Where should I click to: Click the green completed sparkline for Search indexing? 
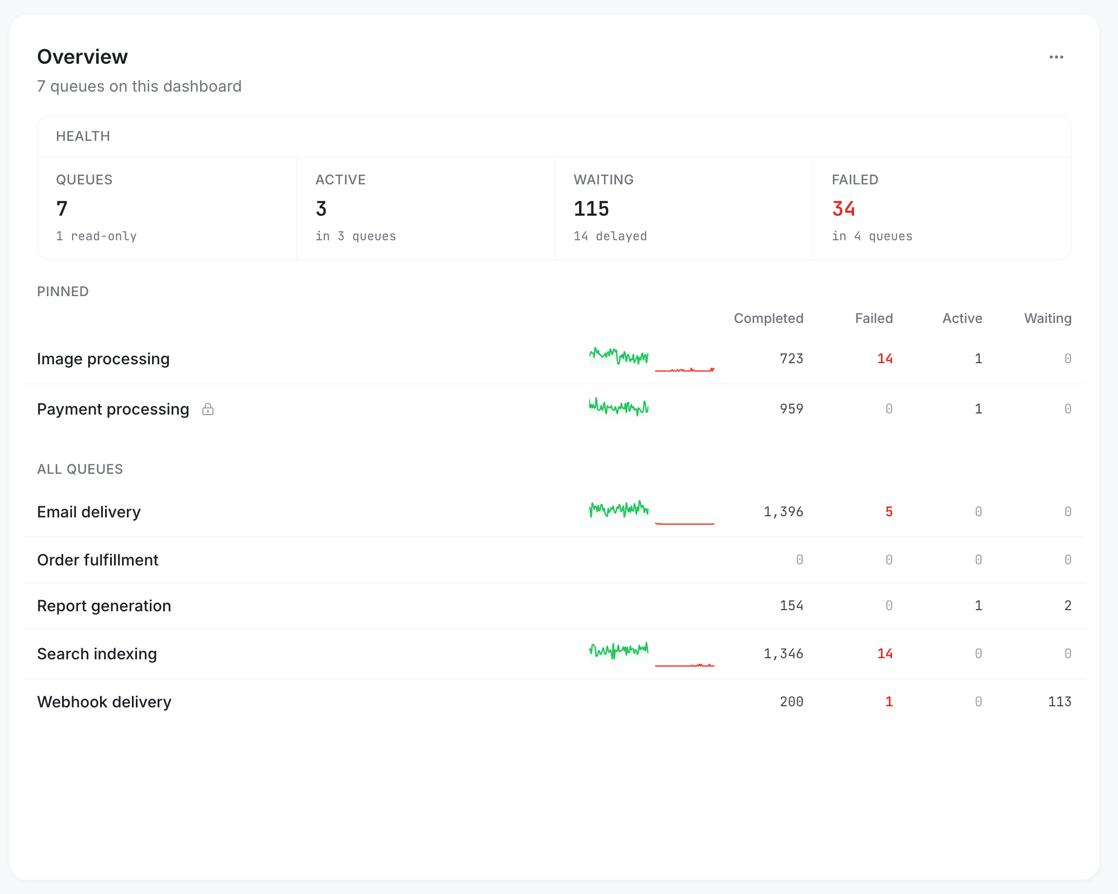pos(619,653)
